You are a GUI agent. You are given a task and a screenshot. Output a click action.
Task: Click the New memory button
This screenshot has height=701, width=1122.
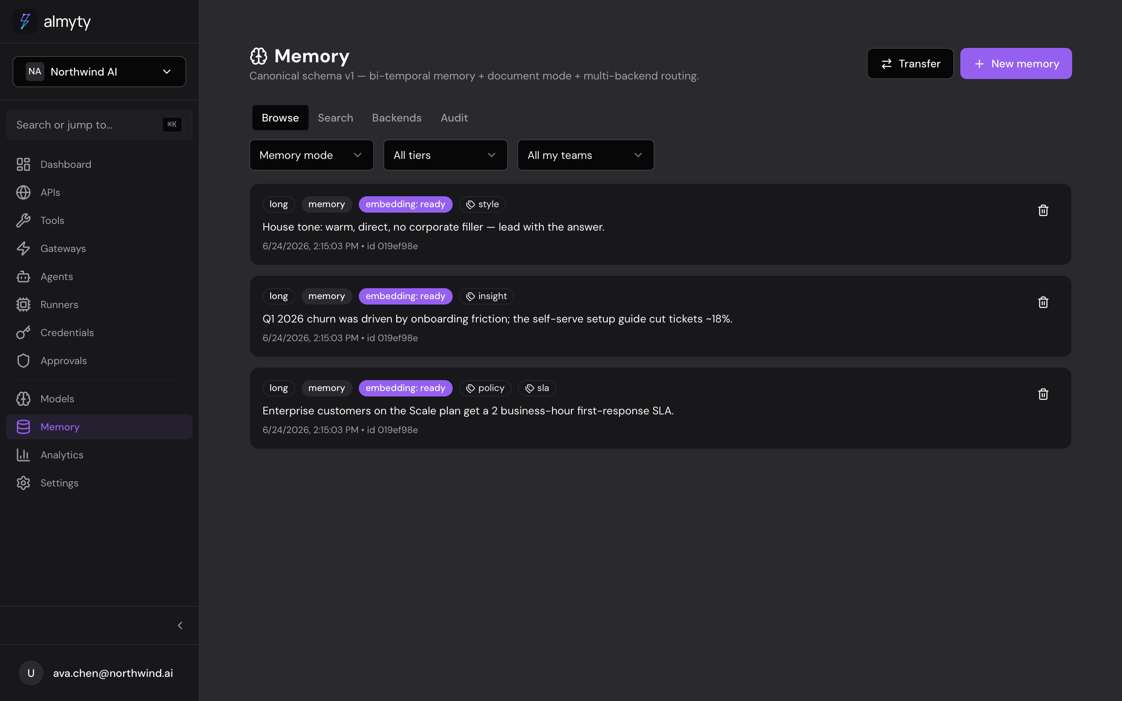click(x=1016, y=63)
